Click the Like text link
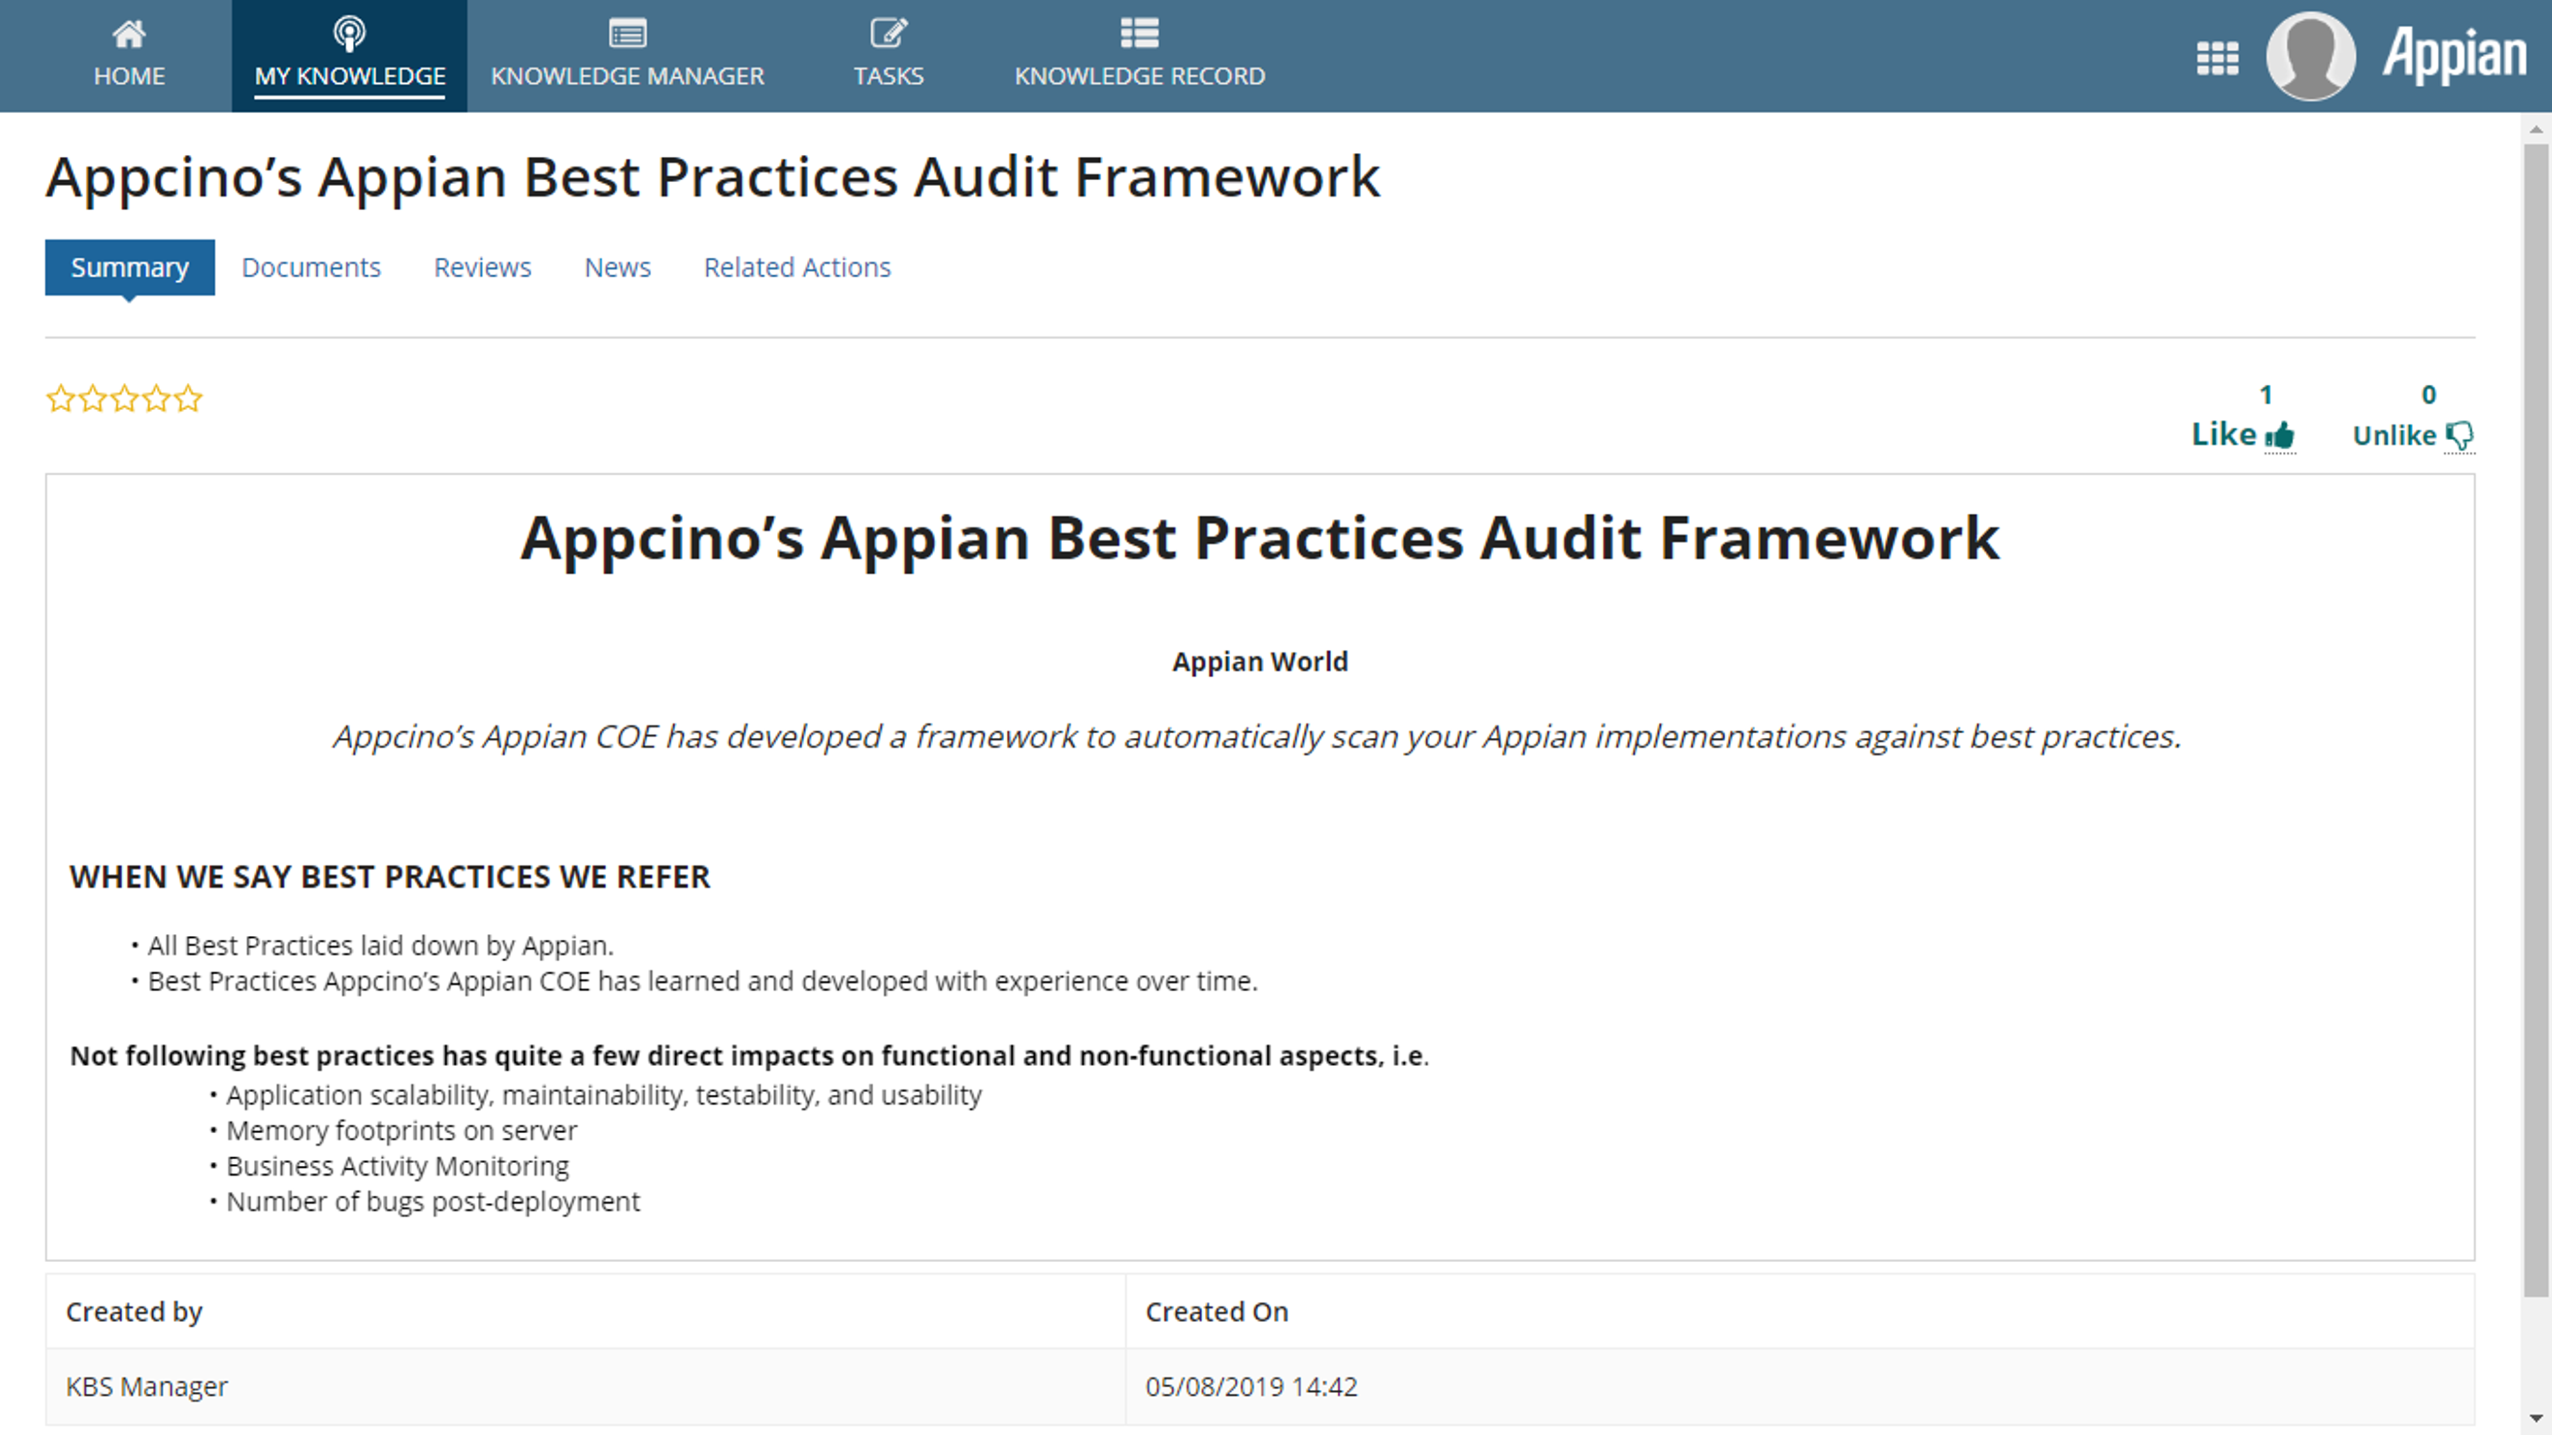Viewport: 2552px width, 1435px height. point(2224,434)
